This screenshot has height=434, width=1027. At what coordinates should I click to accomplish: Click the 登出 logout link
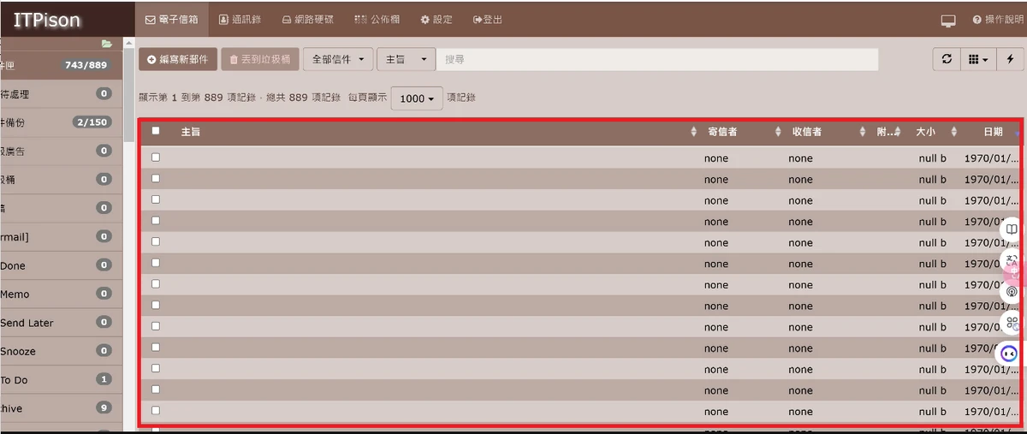[x=488, y=19]
